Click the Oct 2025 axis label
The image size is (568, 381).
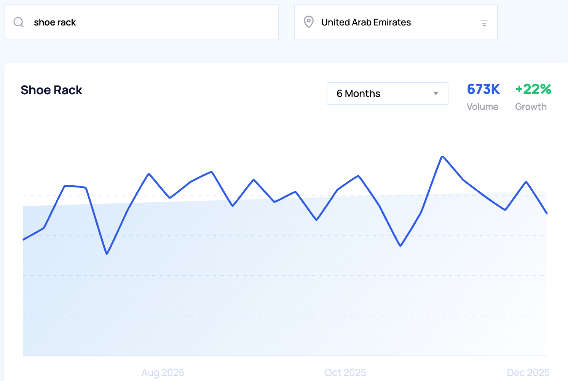coord(345,372)
